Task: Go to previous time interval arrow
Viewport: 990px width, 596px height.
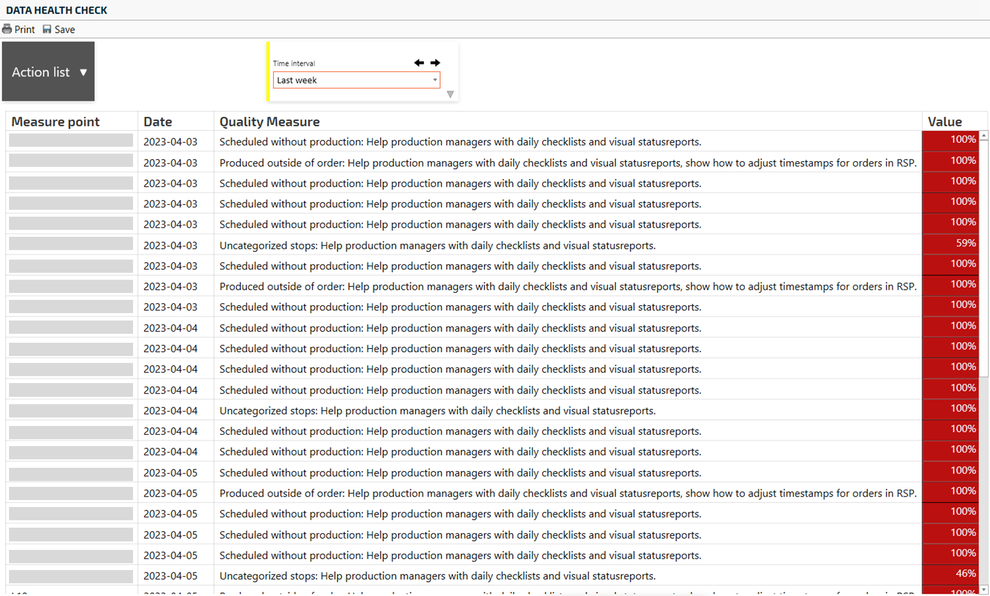Action: tap(419, 63)
